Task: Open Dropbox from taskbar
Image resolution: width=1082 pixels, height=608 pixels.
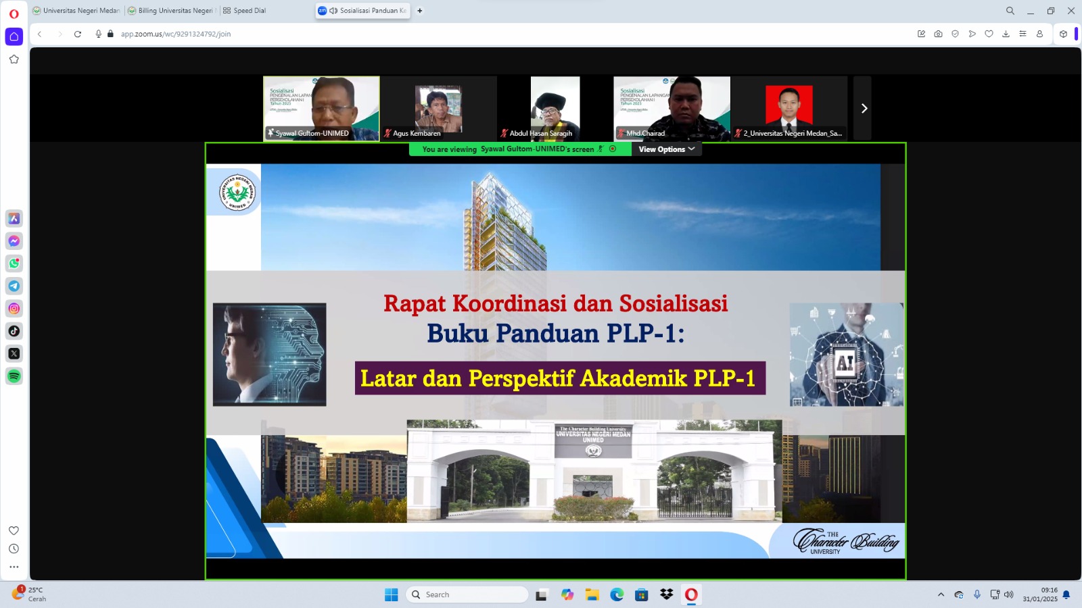Action: tap(667, 594)
